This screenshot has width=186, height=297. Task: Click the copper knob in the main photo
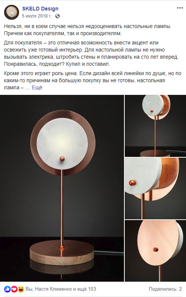point(62,159)
